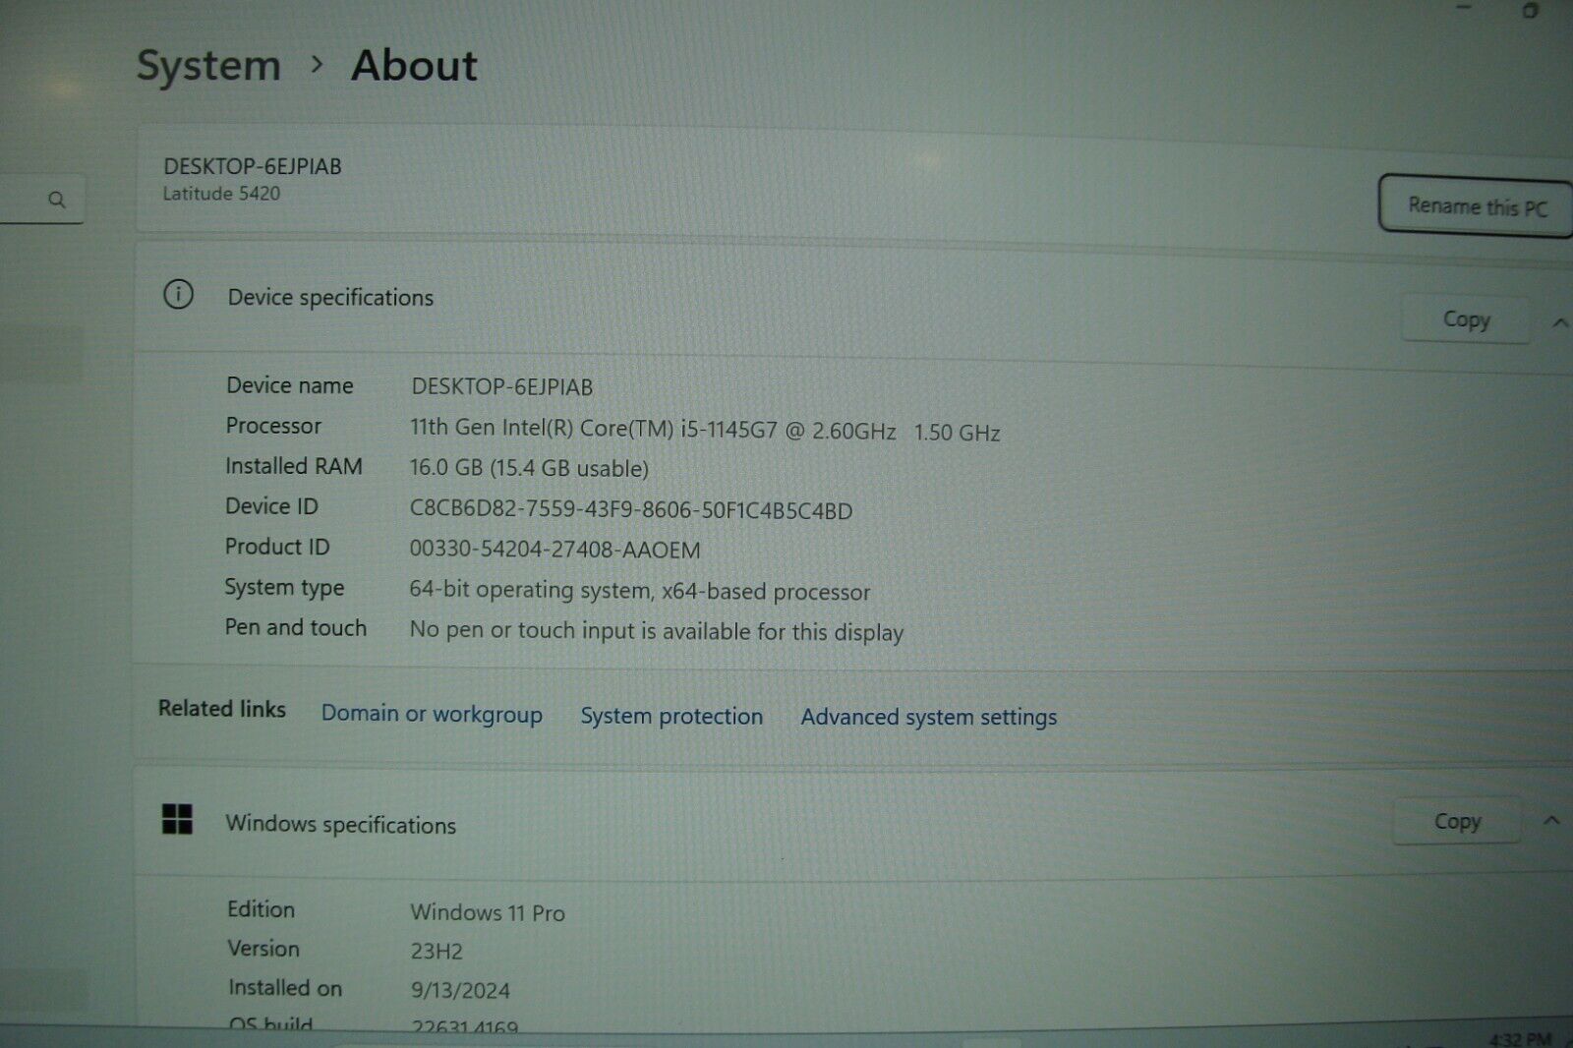The width and height of the screenshot is (1573, 1048).
Task: Click the Installed on label
Action: [x=285, y=987]
